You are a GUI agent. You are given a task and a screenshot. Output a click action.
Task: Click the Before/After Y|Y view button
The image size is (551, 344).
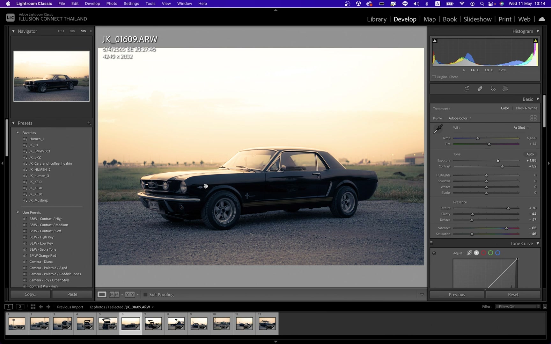click(130, 294)
